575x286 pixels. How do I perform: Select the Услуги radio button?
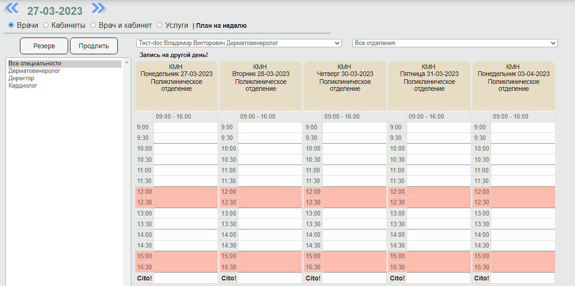tap(160, 25)
